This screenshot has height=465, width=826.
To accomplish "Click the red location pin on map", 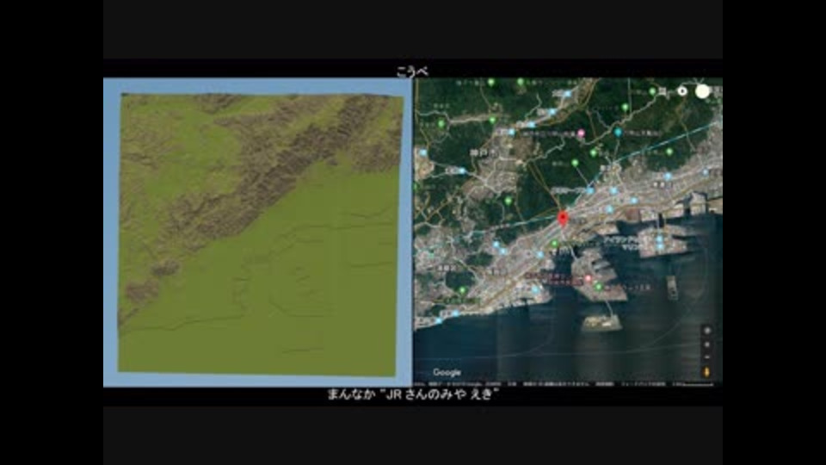I will coord(563,218).
